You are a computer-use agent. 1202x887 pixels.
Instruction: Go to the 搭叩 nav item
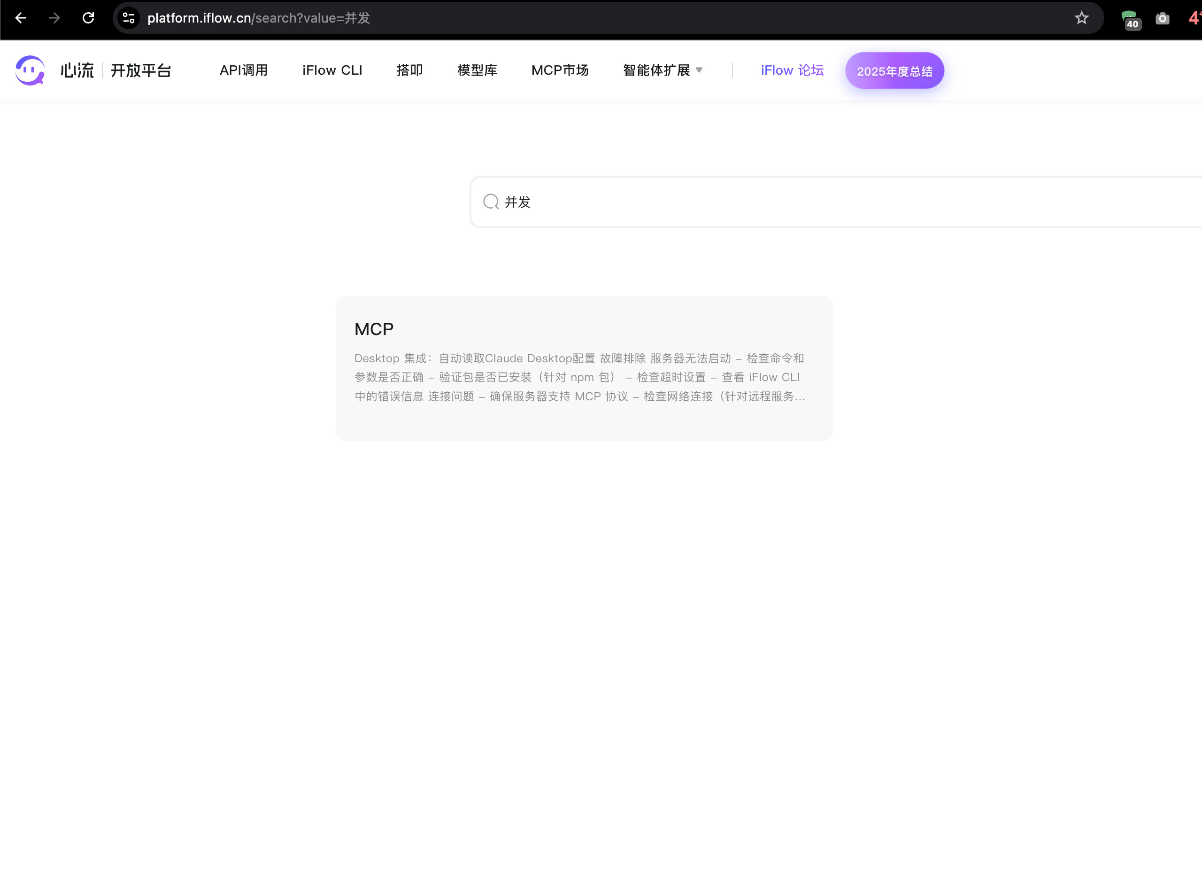pyautogui.click(x=409, y=70)
